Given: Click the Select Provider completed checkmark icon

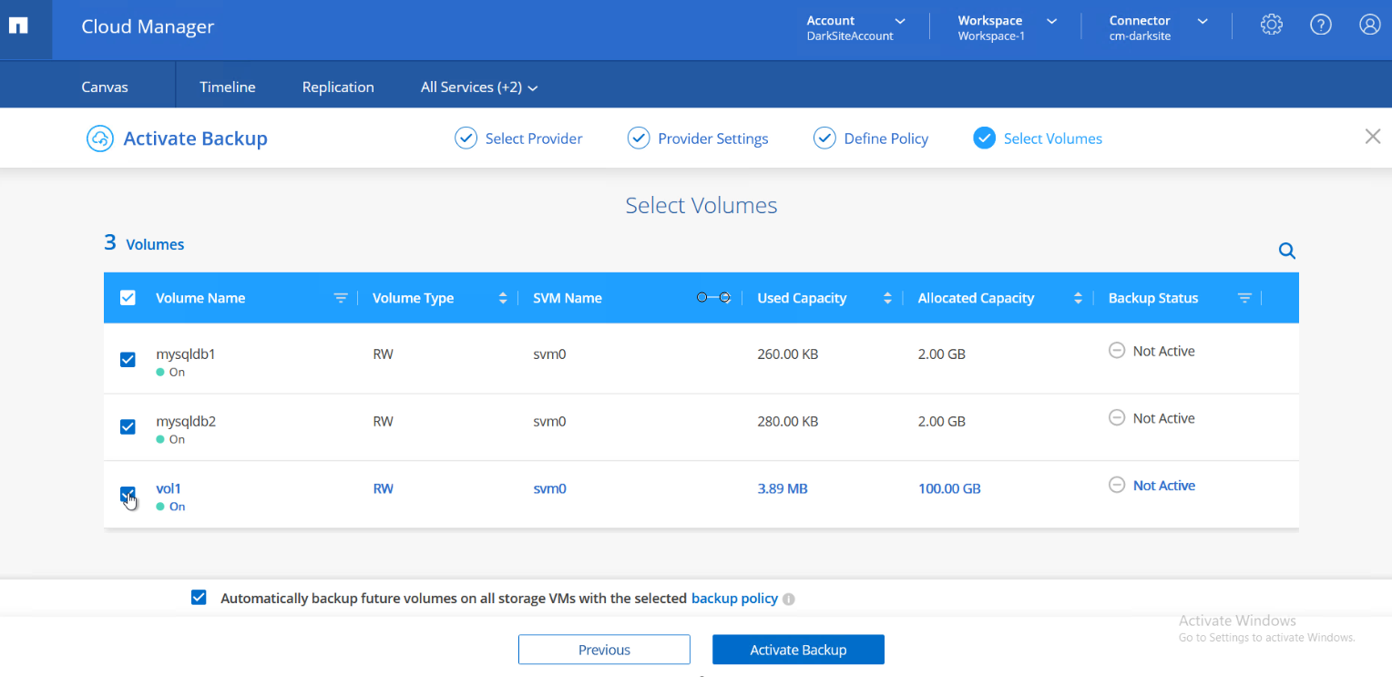Looking at the screenshot, I should click(466, 138).
